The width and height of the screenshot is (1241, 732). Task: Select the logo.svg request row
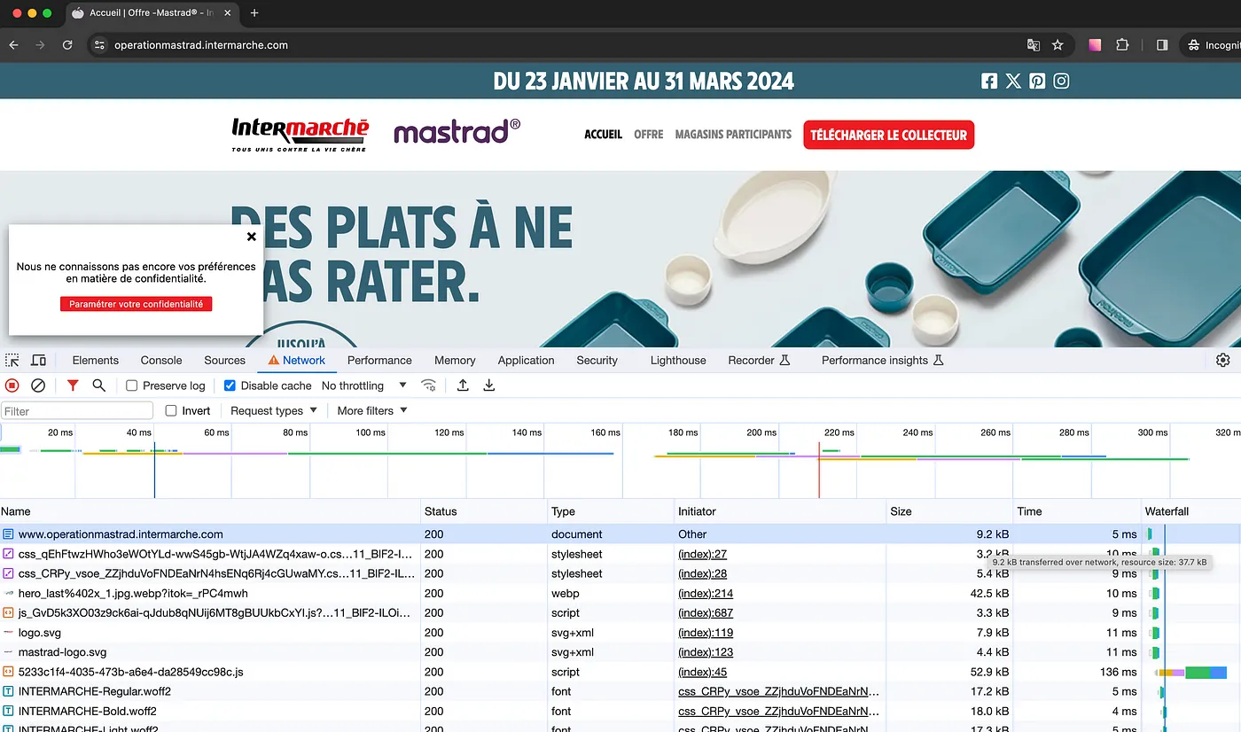click(620, 633)
